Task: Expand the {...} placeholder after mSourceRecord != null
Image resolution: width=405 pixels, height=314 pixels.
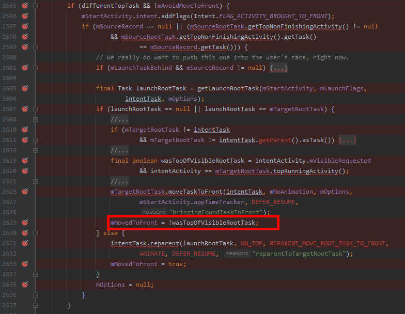Action: tap(278, 68)
